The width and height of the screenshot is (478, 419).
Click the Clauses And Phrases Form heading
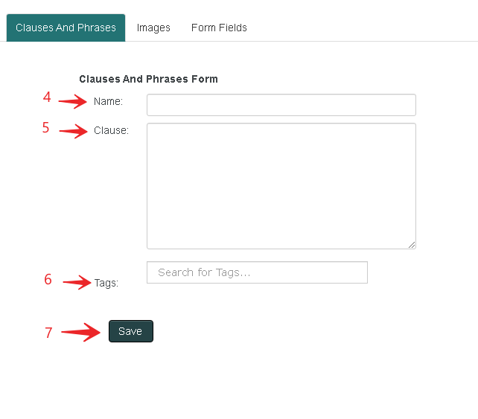coord(148,79)
